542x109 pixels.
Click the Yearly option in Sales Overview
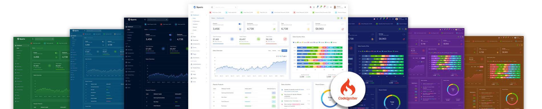[279, 51]
